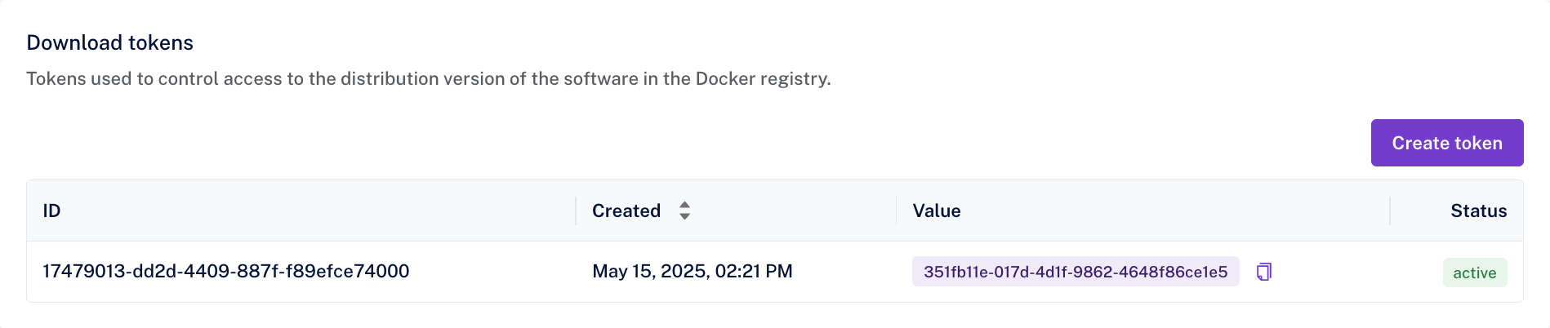
Task: Click the green active status badge
Action: pyautogui.click(x=1474, y=273)
